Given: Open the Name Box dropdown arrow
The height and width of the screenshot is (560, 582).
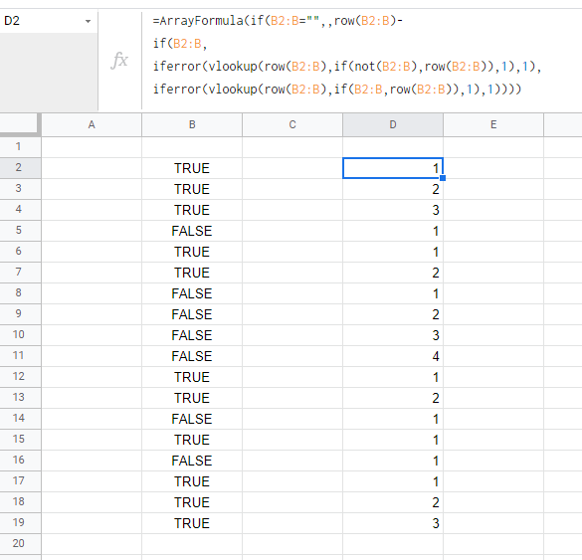Looking at the screenshot, I should click(x=88, y=21).
